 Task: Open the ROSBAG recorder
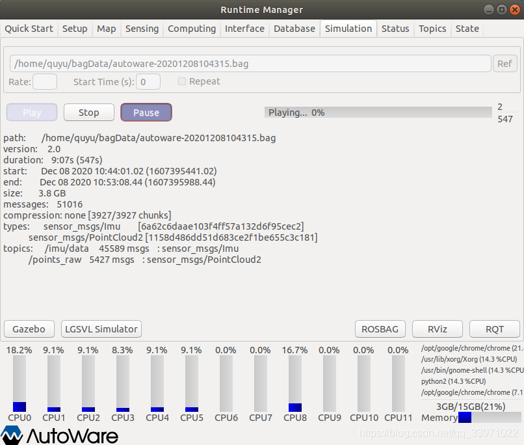click(x=380, y=329)
